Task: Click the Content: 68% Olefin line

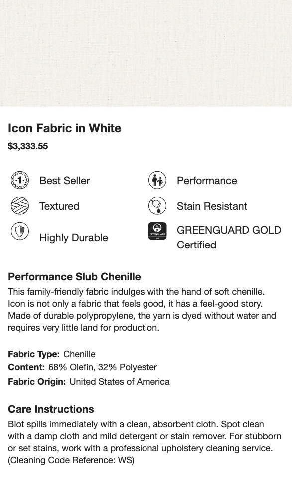Action: pyautogui.click(x=82, y=367)
